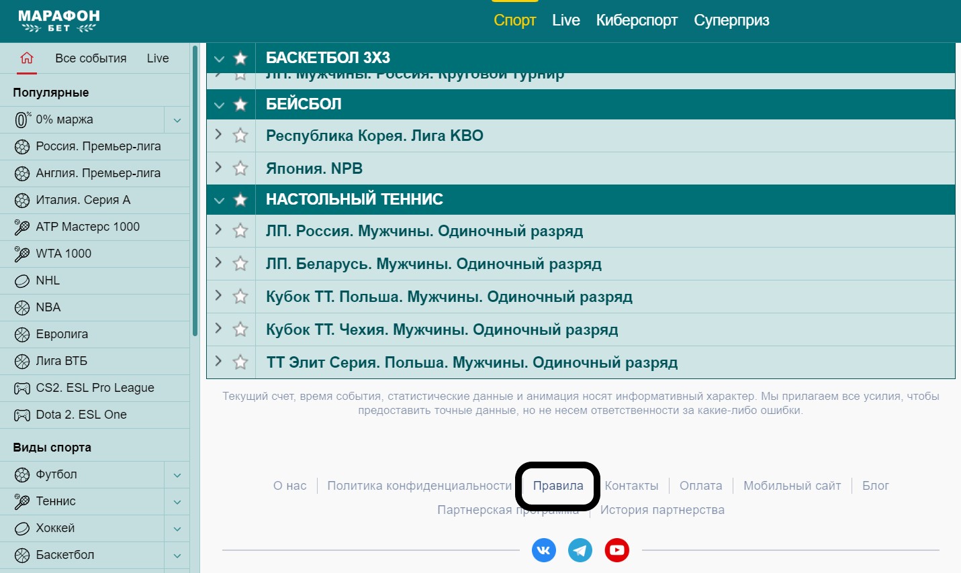The height and width of the screenshot is (573, 961).
Task: Click the home icon in the sidebar
Action: (26, 58)
